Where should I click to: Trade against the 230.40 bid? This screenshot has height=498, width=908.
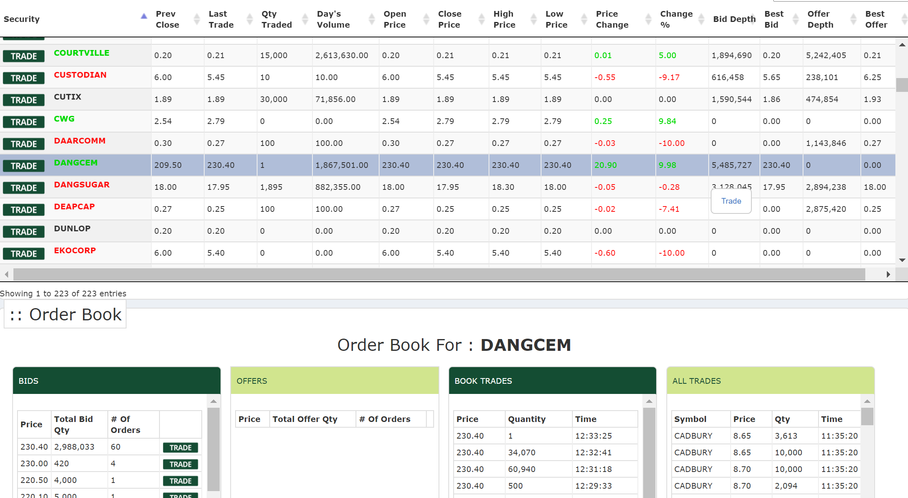point(181,448)
